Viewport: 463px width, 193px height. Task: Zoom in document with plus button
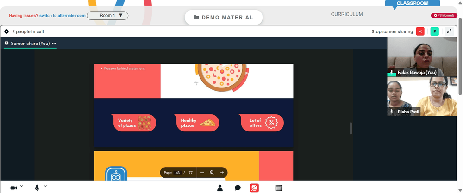point(222,173)
